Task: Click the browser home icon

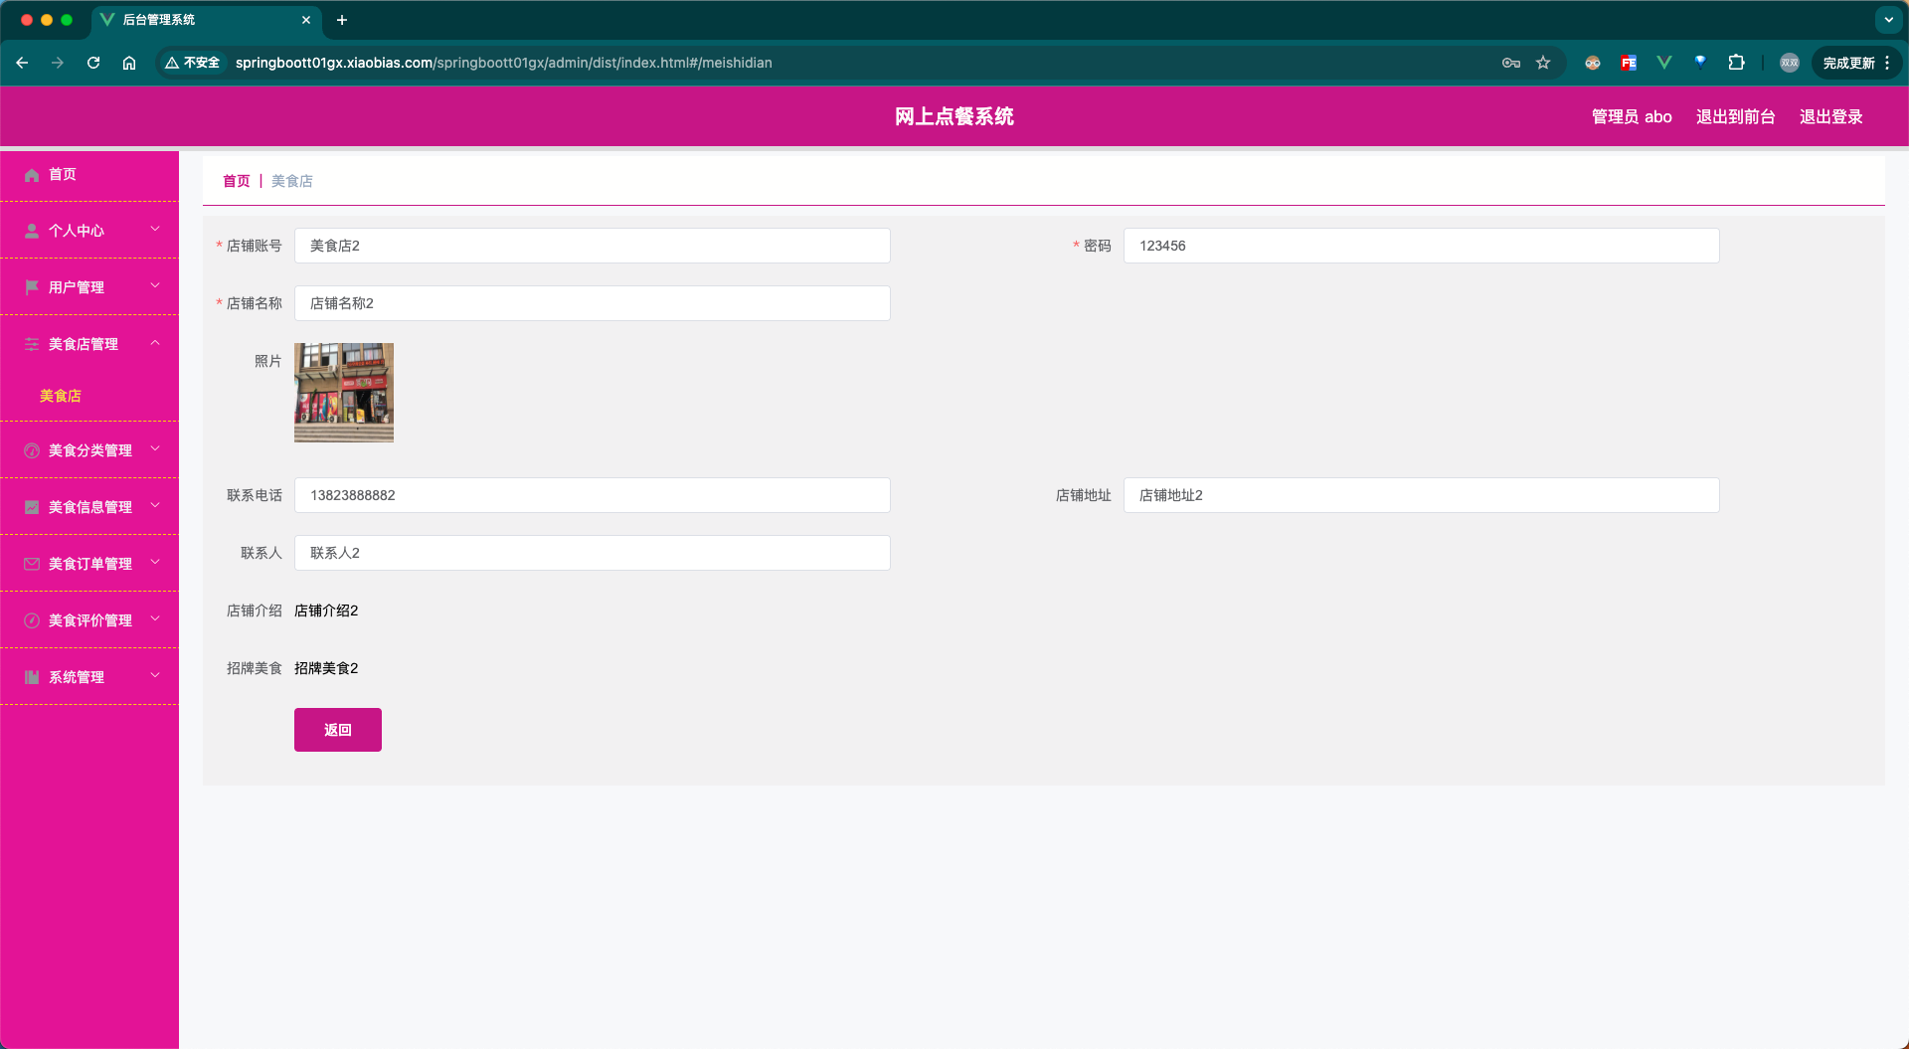Action: pos(129,63)
